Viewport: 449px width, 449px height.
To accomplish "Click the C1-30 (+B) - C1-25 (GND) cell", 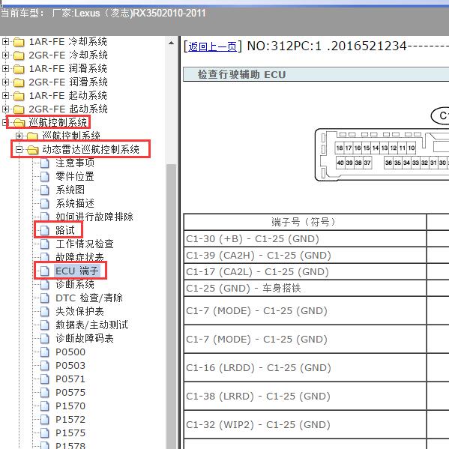I will (x=305, y=238).
